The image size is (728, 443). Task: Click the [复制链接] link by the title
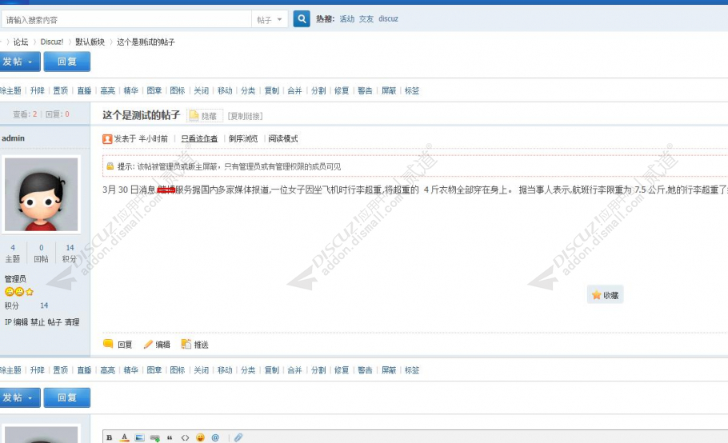tap(245, 116)
